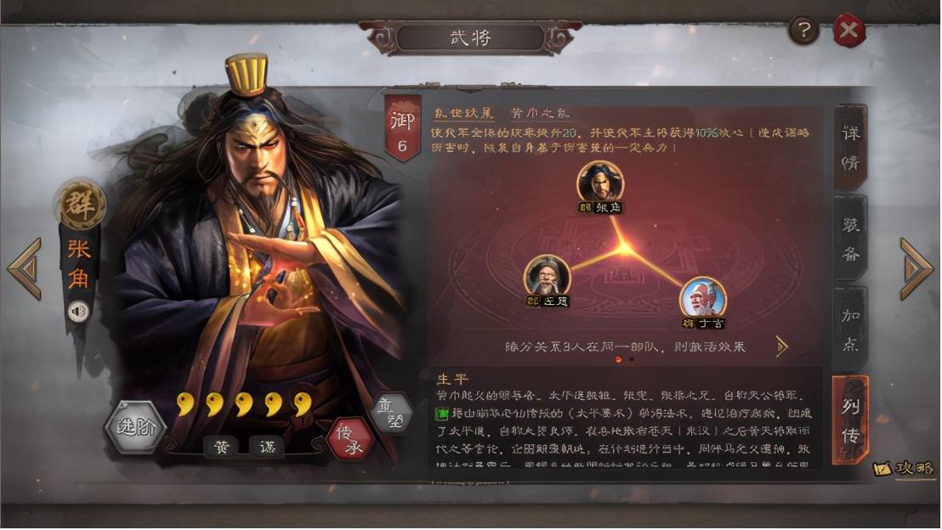
Task: Click the gray hexagon button above 传承
Action: point(392,413)
